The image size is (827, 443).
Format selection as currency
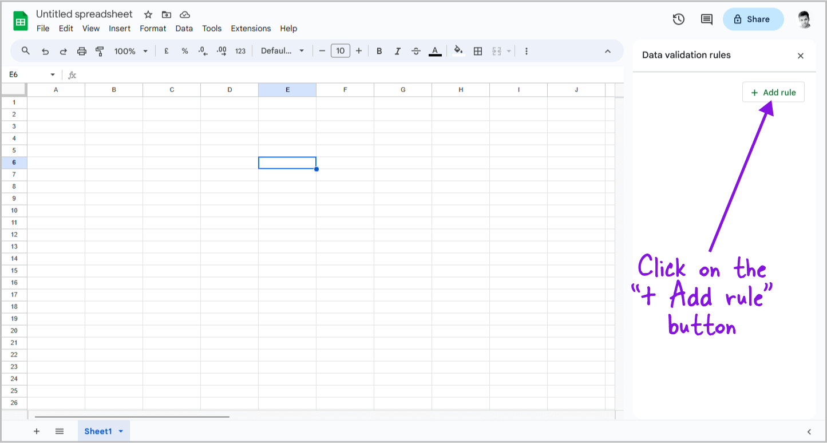(x=166, y=50)
